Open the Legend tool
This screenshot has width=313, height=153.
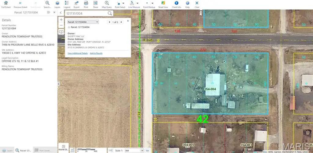tap(67, 3)
